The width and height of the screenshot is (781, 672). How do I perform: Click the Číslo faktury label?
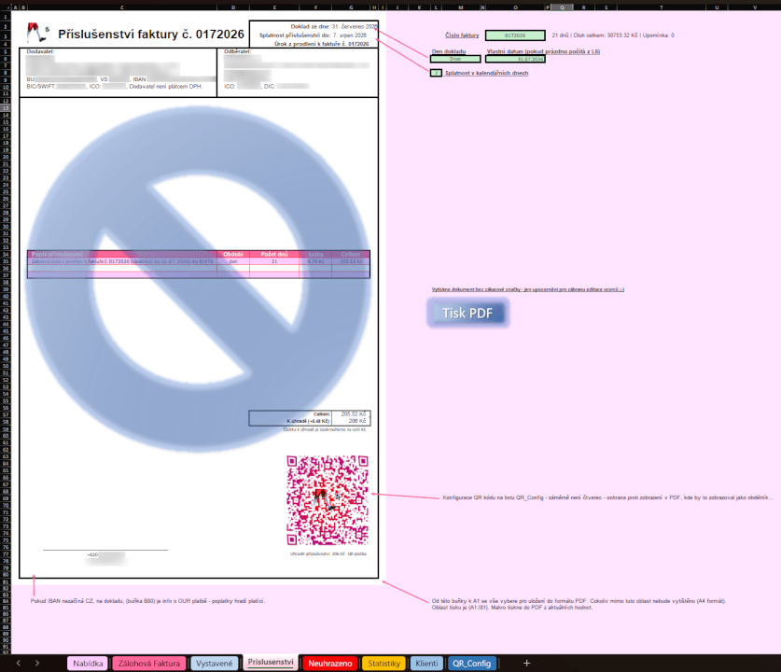click(462, 35)
